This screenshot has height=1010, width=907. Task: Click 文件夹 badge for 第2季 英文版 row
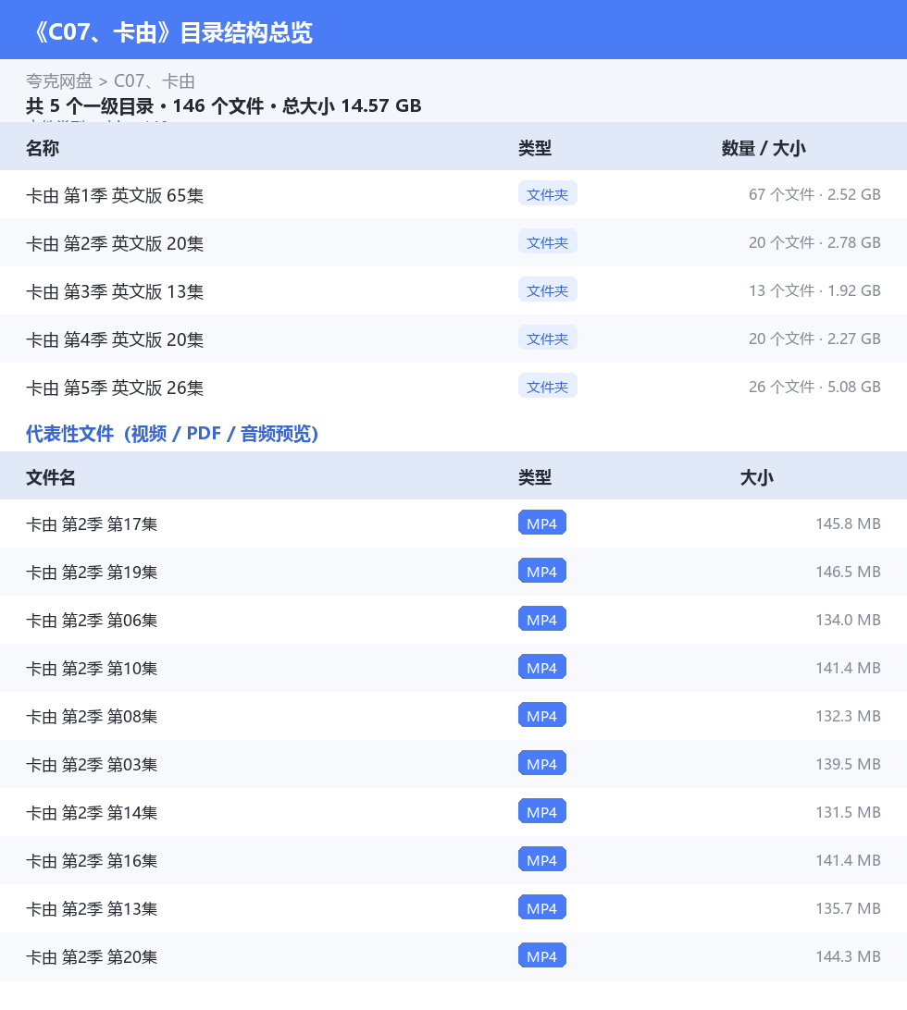point(547,242)
